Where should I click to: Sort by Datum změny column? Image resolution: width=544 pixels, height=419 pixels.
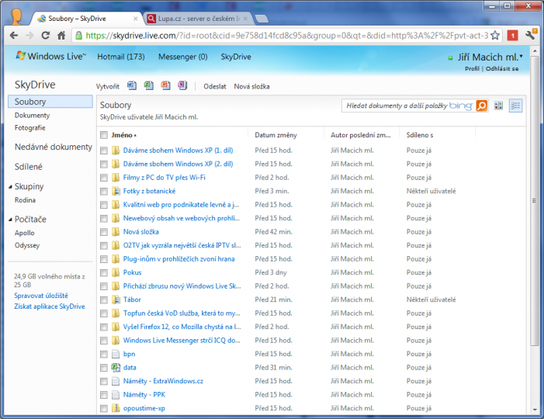coord(275,135)
